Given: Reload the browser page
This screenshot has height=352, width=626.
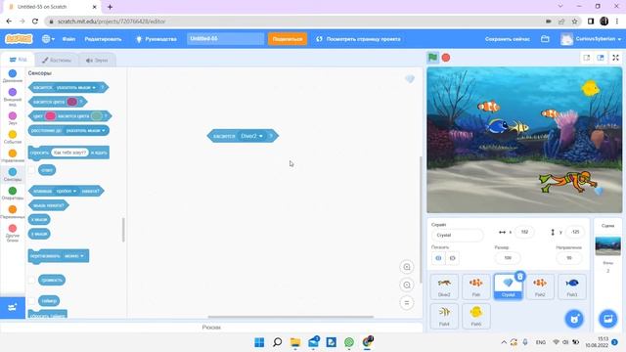Looking at the screenshot, I should click(35, 22).
